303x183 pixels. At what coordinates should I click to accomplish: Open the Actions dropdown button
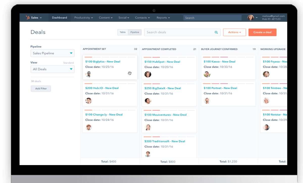point(234,32)
